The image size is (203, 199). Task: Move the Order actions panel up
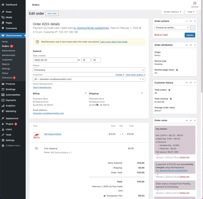click(187, 21)
